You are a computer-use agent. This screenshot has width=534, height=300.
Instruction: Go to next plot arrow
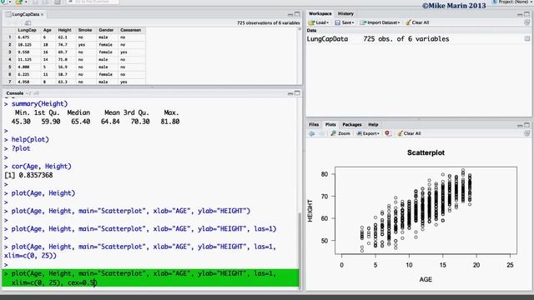321,133
